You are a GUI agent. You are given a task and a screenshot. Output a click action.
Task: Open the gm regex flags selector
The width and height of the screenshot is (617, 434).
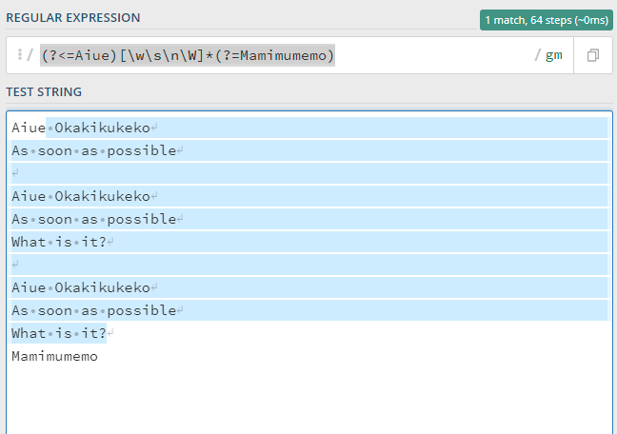553,55
